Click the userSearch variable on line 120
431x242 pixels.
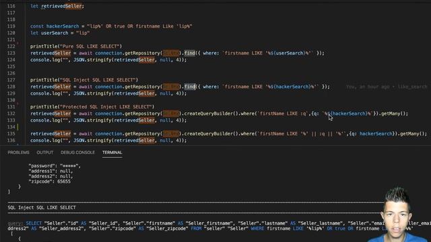tap(55, 33)
